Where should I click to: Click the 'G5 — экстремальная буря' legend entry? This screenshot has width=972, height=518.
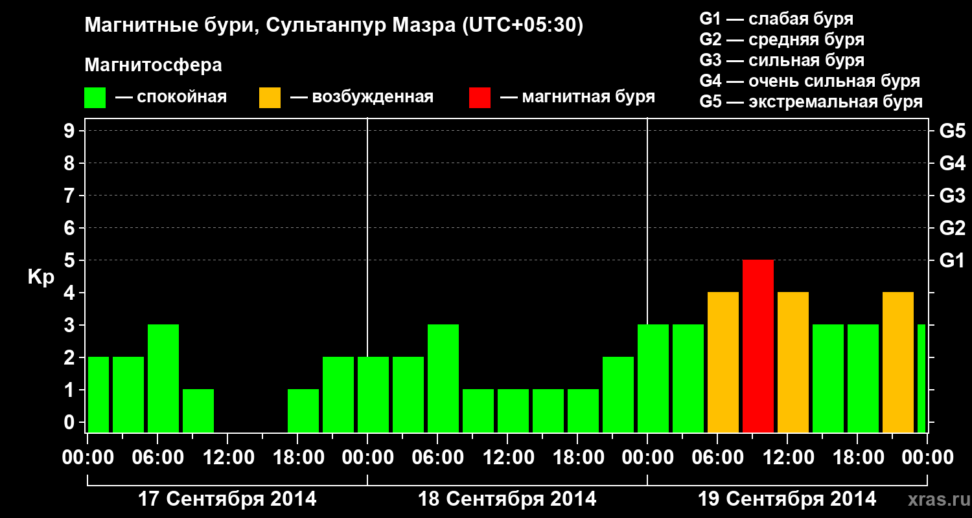point(811,102)
